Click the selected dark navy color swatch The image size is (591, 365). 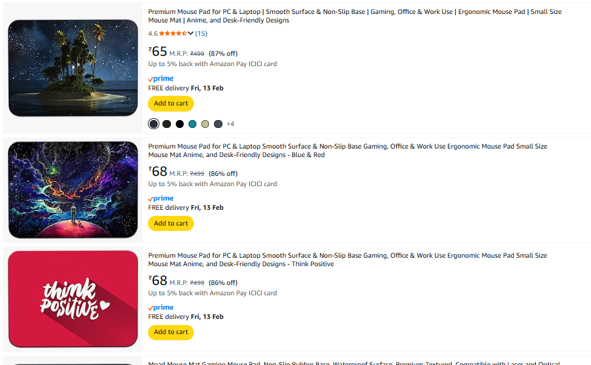[154, 124]
